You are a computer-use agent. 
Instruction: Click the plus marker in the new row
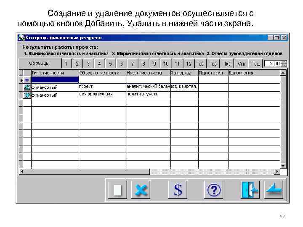(x=27, y=80)
